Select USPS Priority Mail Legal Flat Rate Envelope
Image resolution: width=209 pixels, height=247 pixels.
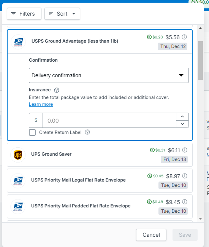pyautogui.click(x=100, y=180)
